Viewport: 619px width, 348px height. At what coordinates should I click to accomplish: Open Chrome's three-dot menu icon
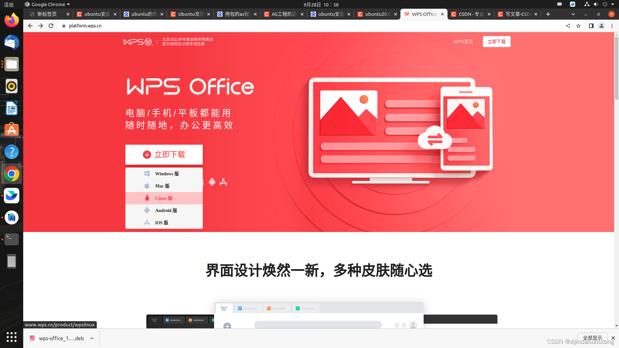[x=612, y=26]
